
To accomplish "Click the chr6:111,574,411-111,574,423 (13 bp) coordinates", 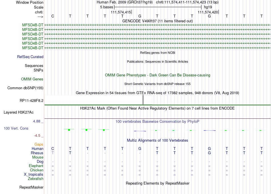I will click(x=187, y=2).
